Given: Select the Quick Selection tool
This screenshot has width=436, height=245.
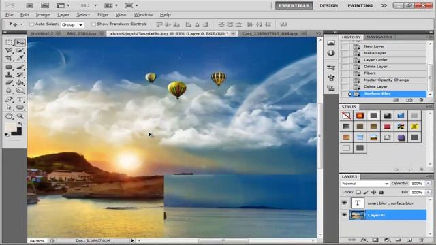Looking at the screenshot, I should pyautogui.click(x=20, y=50).
